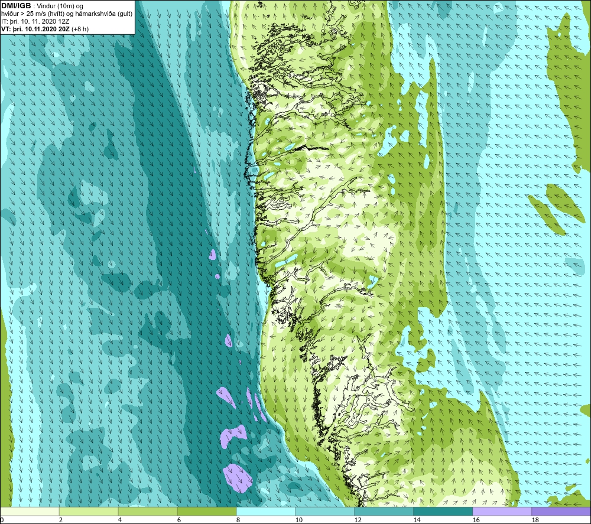Click the '12' scale value label
This screenshot has width=591, height=524.
(x=358, y=520)
